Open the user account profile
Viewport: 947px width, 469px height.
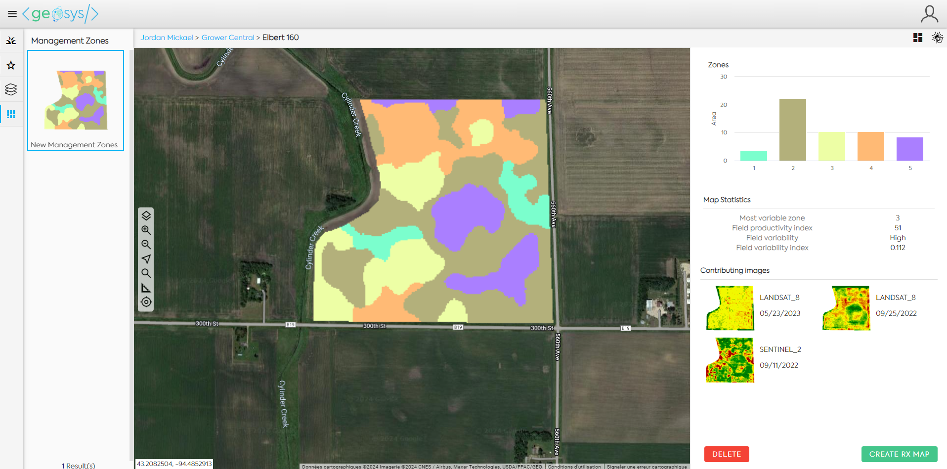(x=929, y=14)
